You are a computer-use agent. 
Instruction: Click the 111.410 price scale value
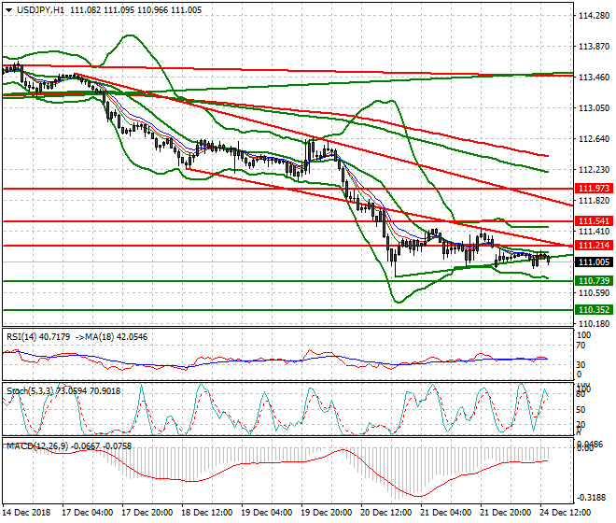point(595,232)
